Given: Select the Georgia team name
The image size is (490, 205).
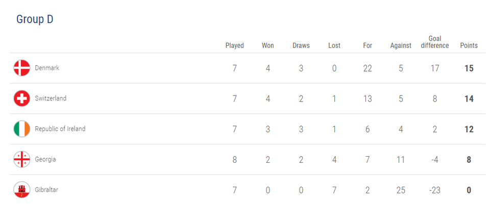Looking at the screenshot, I should [x=45, y=159].
